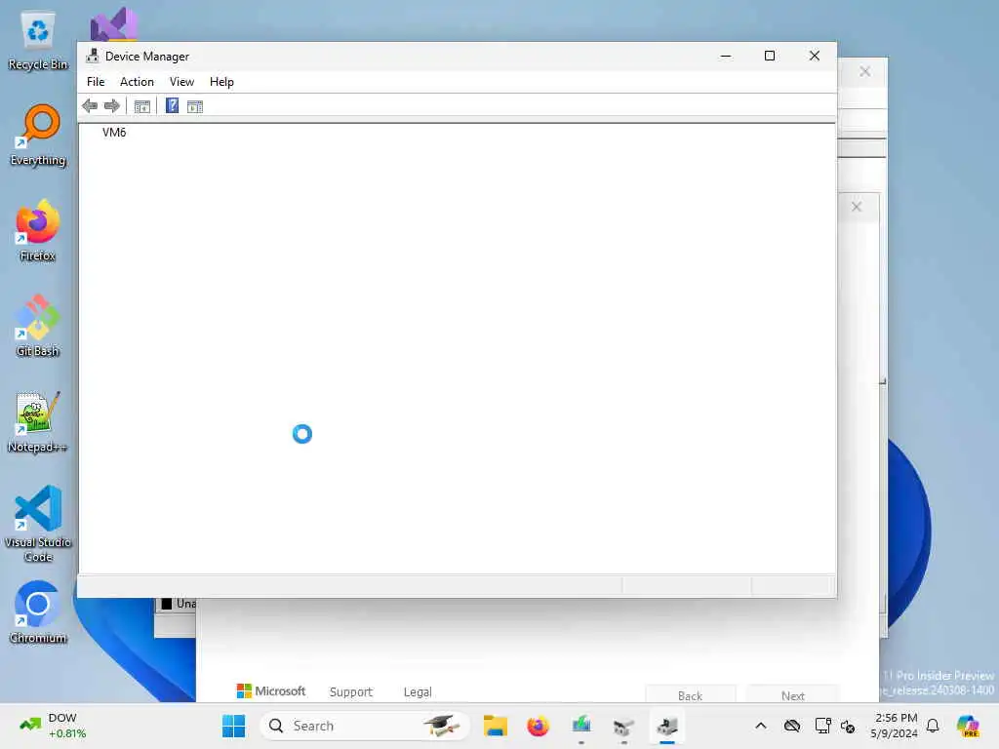This screenshot has height=749, width=999.
Task: Maximize the Device Manager window
Action: (770, 56)
